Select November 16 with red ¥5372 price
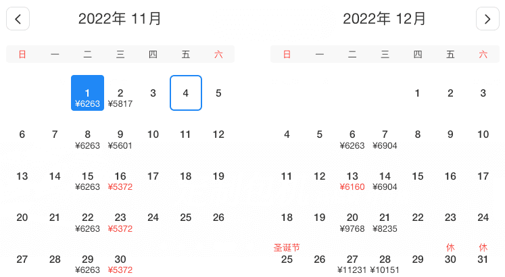 [x=120, y=180]
